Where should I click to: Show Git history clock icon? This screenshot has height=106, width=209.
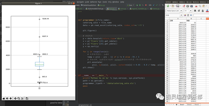click(x=160, y=5)
